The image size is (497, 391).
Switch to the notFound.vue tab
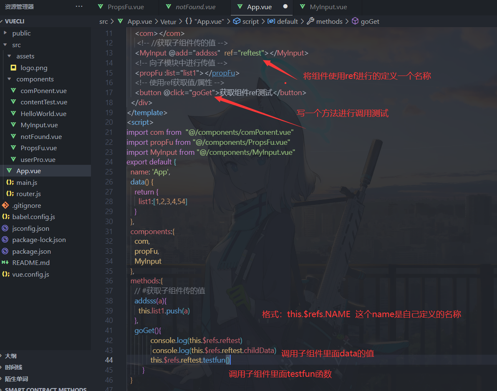(195, 7)
